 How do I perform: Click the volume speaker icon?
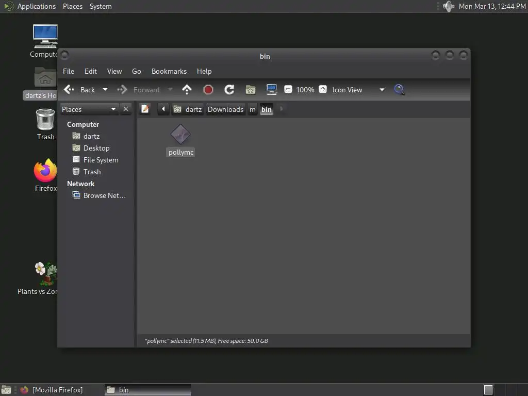(448, 6)
